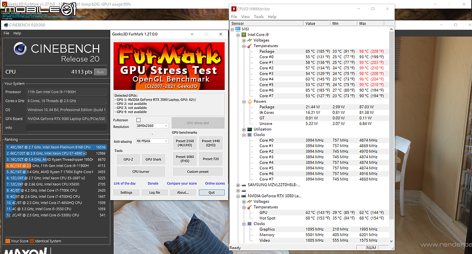Click the Run button beside CPU score
The width and height of the screenshot is (472, 254).
[100, 72]
